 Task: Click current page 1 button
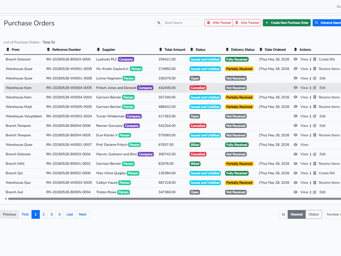click(36, 214)
